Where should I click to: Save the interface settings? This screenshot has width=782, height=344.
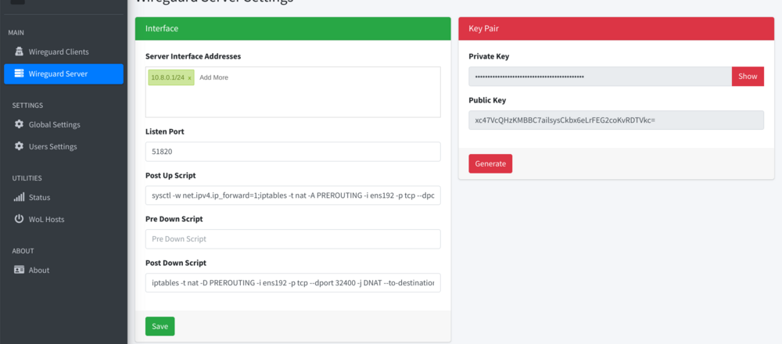pos(160,326)
